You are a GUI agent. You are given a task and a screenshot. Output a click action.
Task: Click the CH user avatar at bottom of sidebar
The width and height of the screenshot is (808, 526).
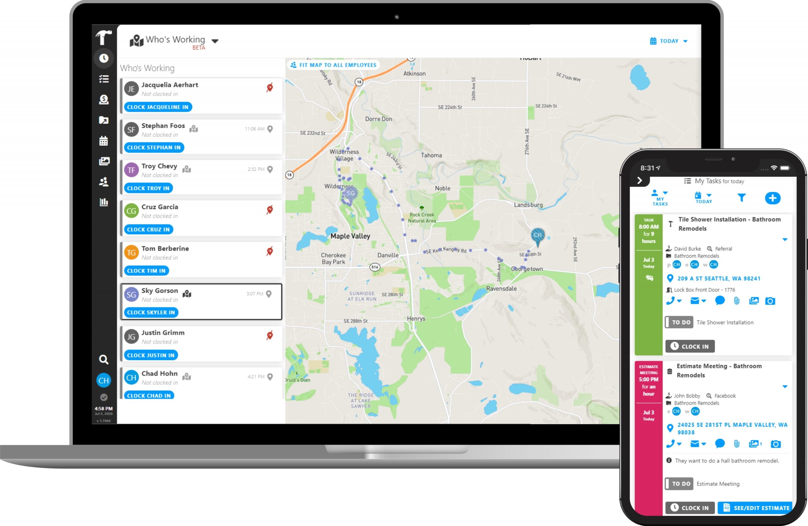[104, 380]
